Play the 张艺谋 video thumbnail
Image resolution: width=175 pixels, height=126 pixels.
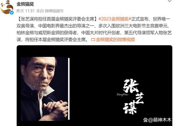coord(94,86)
